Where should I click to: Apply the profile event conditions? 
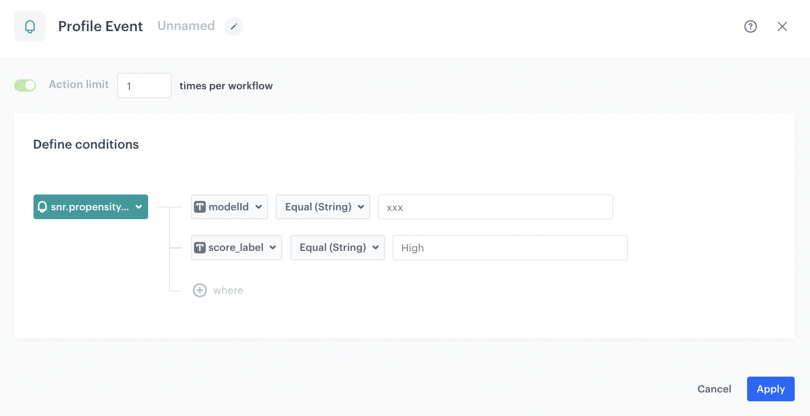pos(771,388)
